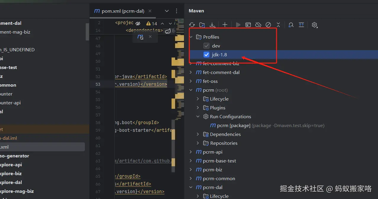Viewport: 378px width, 199px height.
Task: Toggle the dev profile checkbox
Action: (x=206, y=46)
